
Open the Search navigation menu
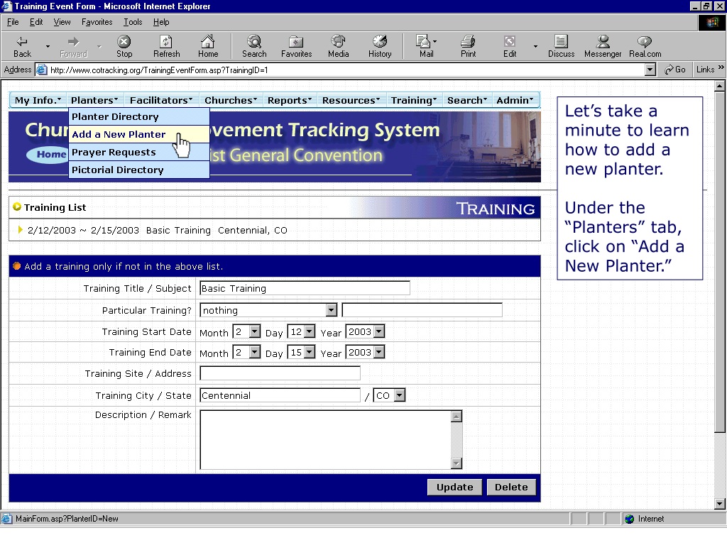pyautogui.click(x=467, y=100)
